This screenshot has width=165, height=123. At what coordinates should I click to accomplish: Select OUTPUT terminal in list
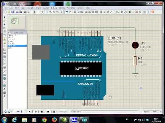pos(17,40)
